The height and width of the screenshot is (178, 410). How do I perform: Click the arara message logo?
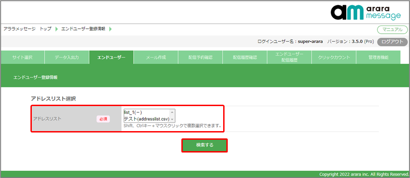[x=365, y=12]
